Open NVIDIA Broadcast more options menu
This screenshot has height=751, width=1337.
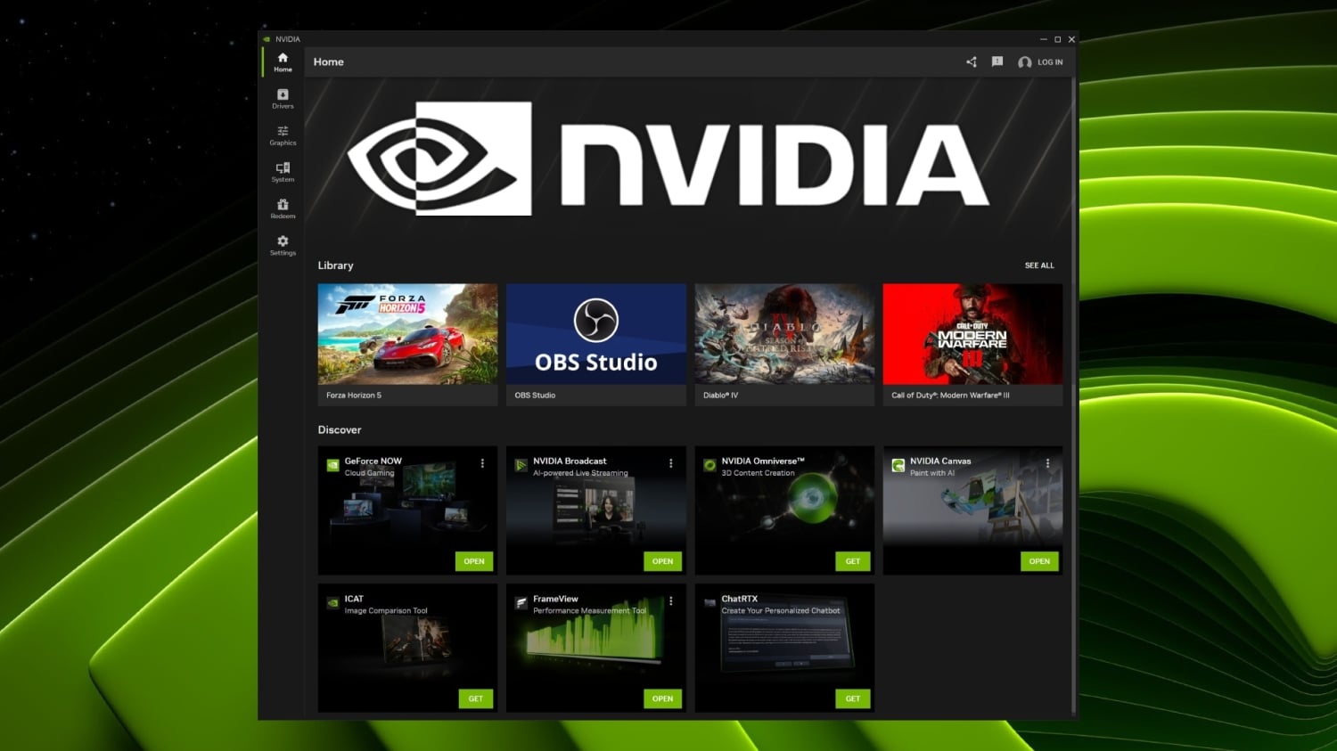[671, 463]
